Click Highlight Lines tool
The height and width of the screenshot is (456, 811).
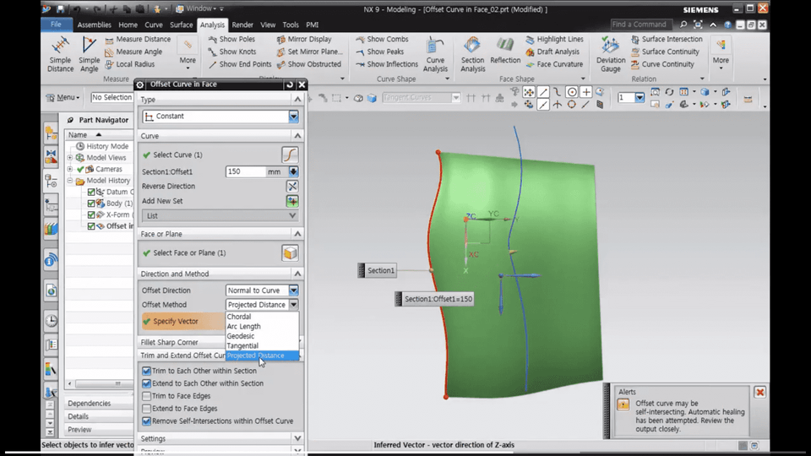[x=554, y=40]
